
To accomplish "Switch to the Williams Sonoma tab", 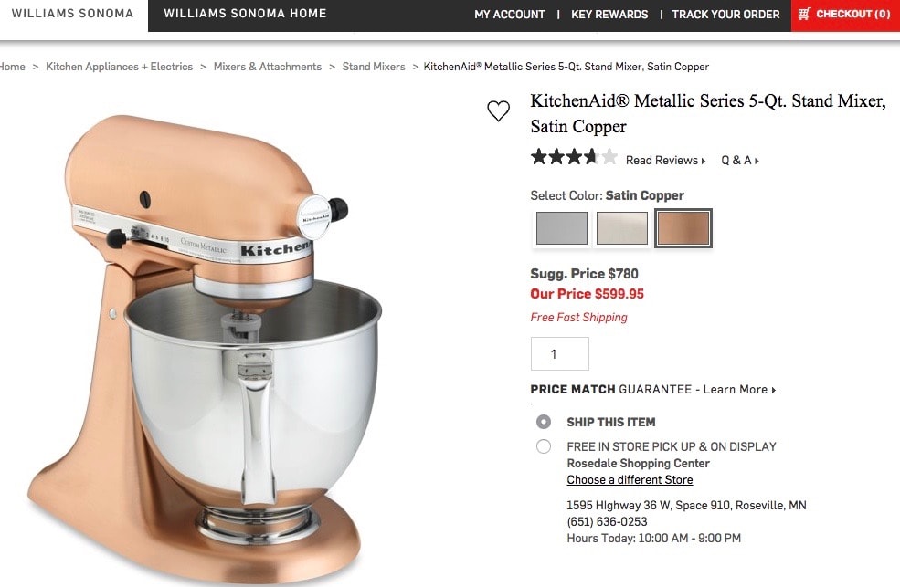I will pos(72,14).
